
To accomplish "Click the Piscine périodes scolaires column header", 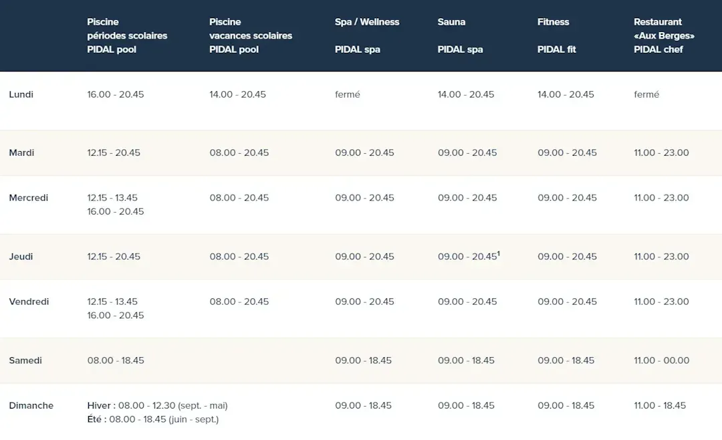I will click(127, 35).
